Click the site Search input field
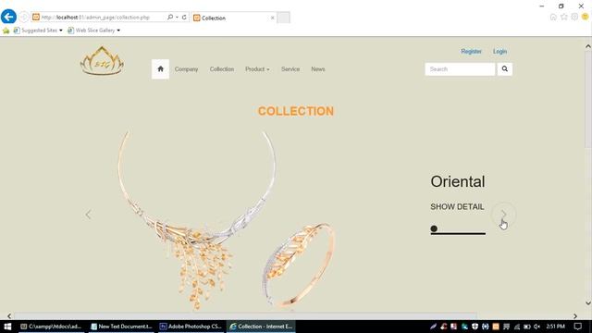Viewport: 592px width, 333px height. click(460, 69)
